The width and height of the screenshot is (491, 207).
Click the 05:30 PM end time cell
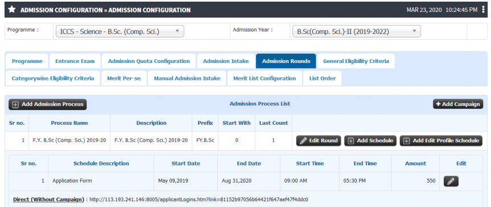365,181
